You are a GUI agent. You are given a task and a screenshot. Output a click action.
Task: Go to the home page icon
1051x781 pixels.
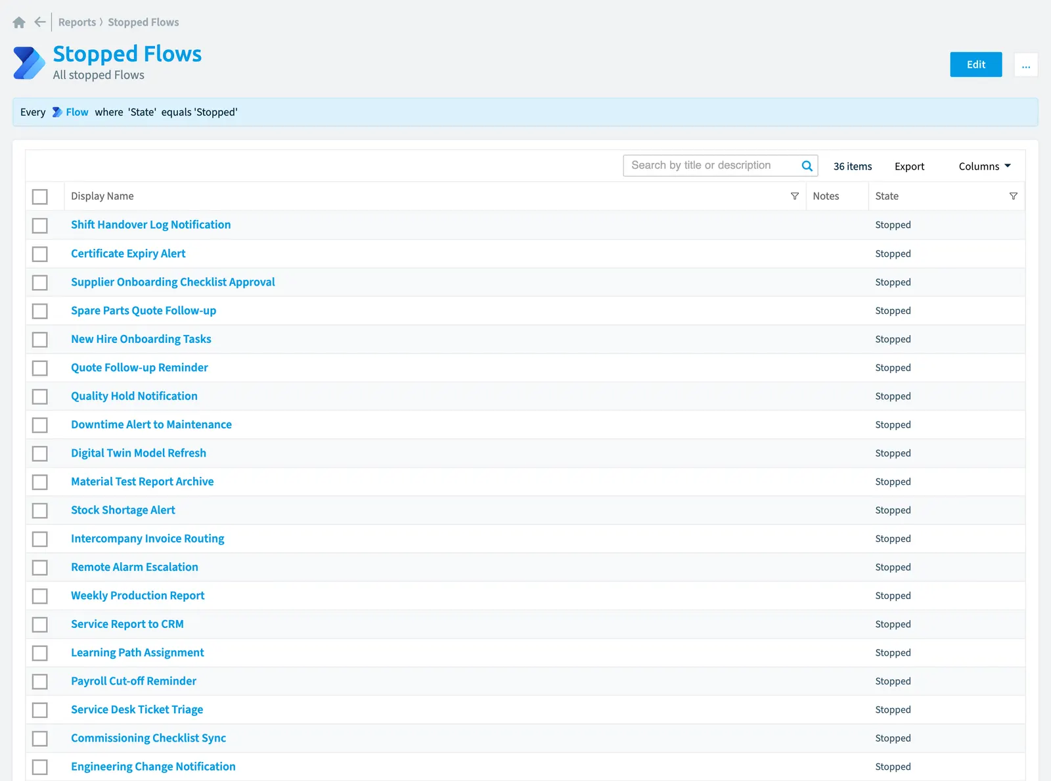tap(19, 22)
